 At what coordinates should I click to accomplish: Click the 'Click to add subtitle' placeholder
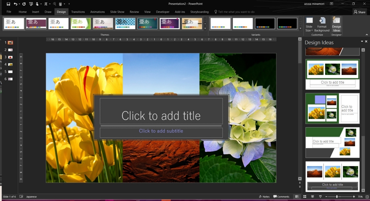(161, 132)
